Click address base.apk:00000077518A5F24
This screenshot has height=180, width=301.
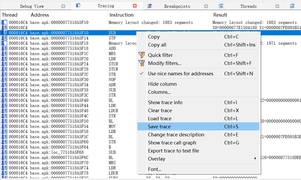coord(59,64)
